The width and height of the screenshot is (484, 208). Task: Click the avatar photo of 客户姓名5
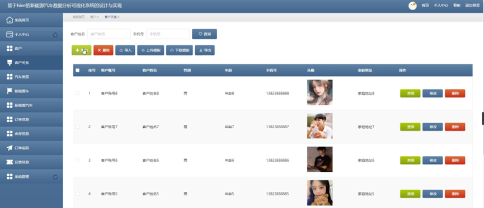[320, 193]
